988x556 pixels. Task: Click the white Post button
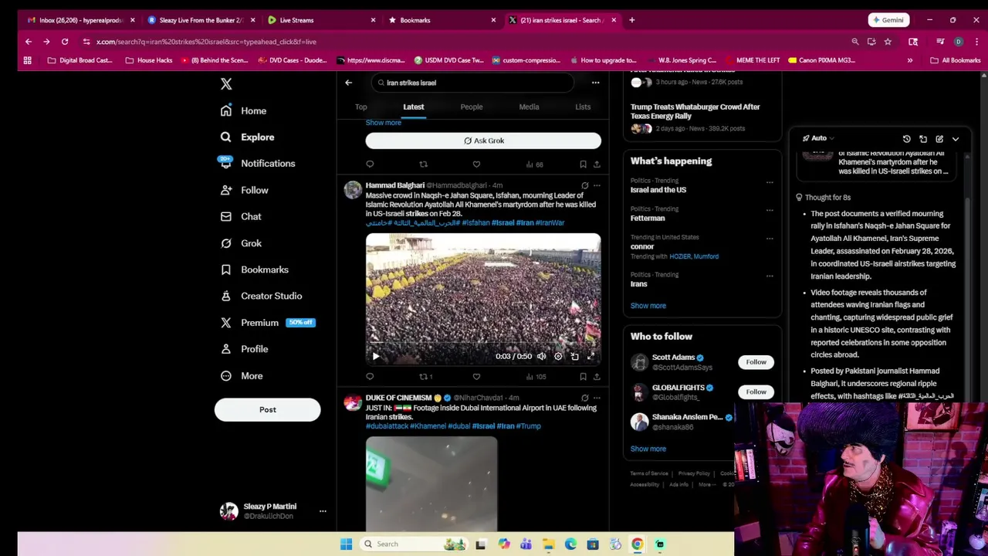click(x=267, y=409)
